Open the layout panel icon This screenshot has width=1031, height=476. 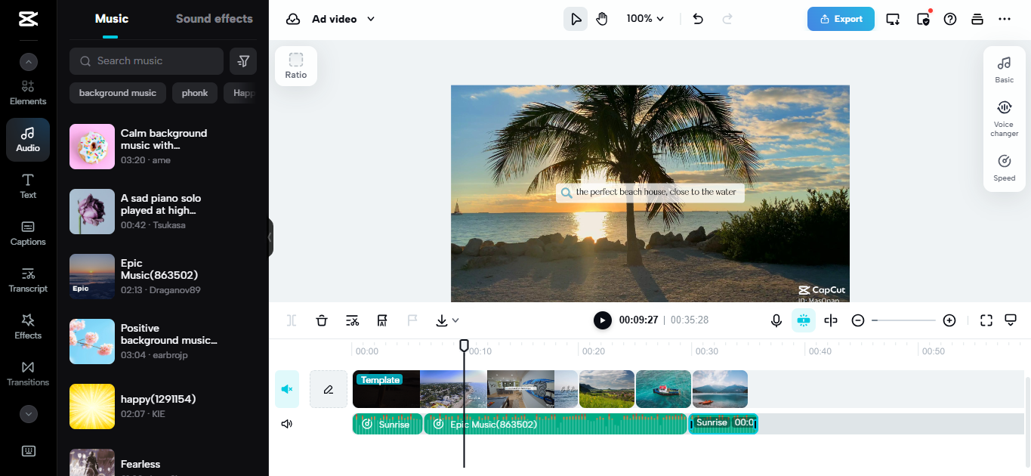[1011, 320]
